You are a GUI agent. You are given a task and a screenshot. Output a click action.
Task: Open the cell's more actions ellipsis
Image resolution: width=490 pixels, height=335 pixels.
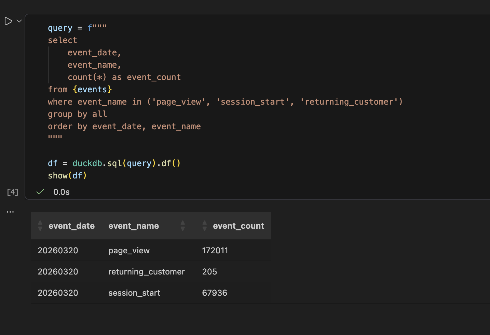coord(10,211)
